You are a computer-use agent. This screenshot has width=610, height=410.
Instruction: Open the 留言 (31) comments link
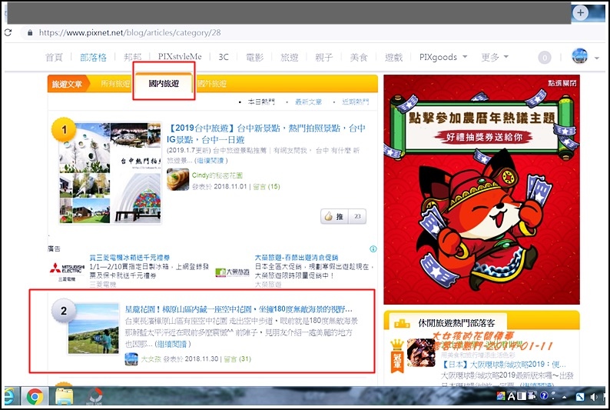click(x=237, y=359)
